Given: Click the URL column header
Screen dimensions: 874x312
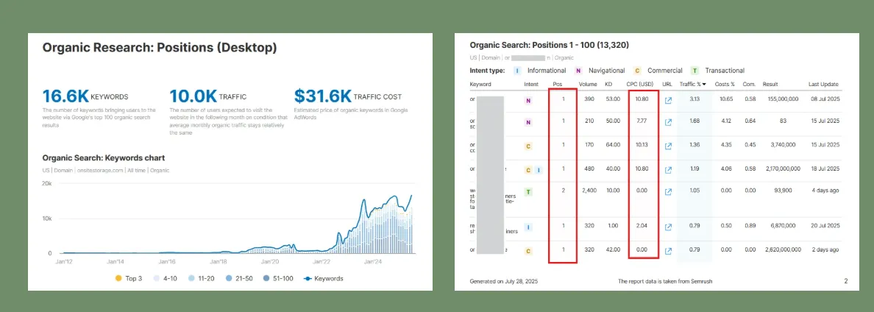Looking at the screenshot, I should click(667, 84).
